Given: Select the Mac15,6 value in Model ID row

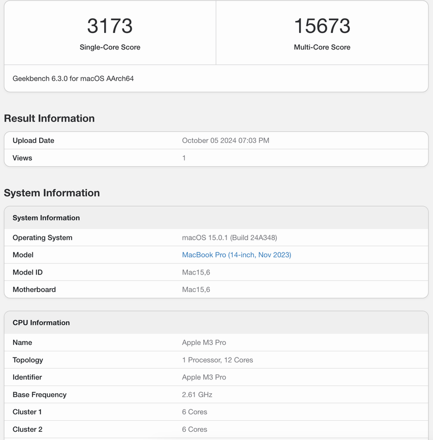Looking at the screenshot, I should click(x=196, y=272).
